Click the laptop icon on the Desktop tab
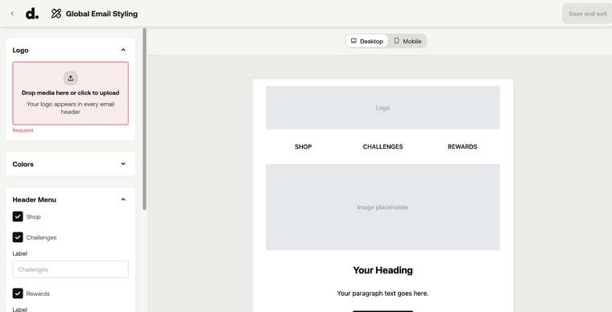The height and width of the screenshot is (312, 612). coord(354,41)
